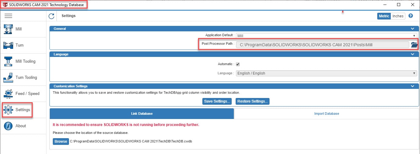
Task: Open the Language dropdown
Action: tap(326, 73)
